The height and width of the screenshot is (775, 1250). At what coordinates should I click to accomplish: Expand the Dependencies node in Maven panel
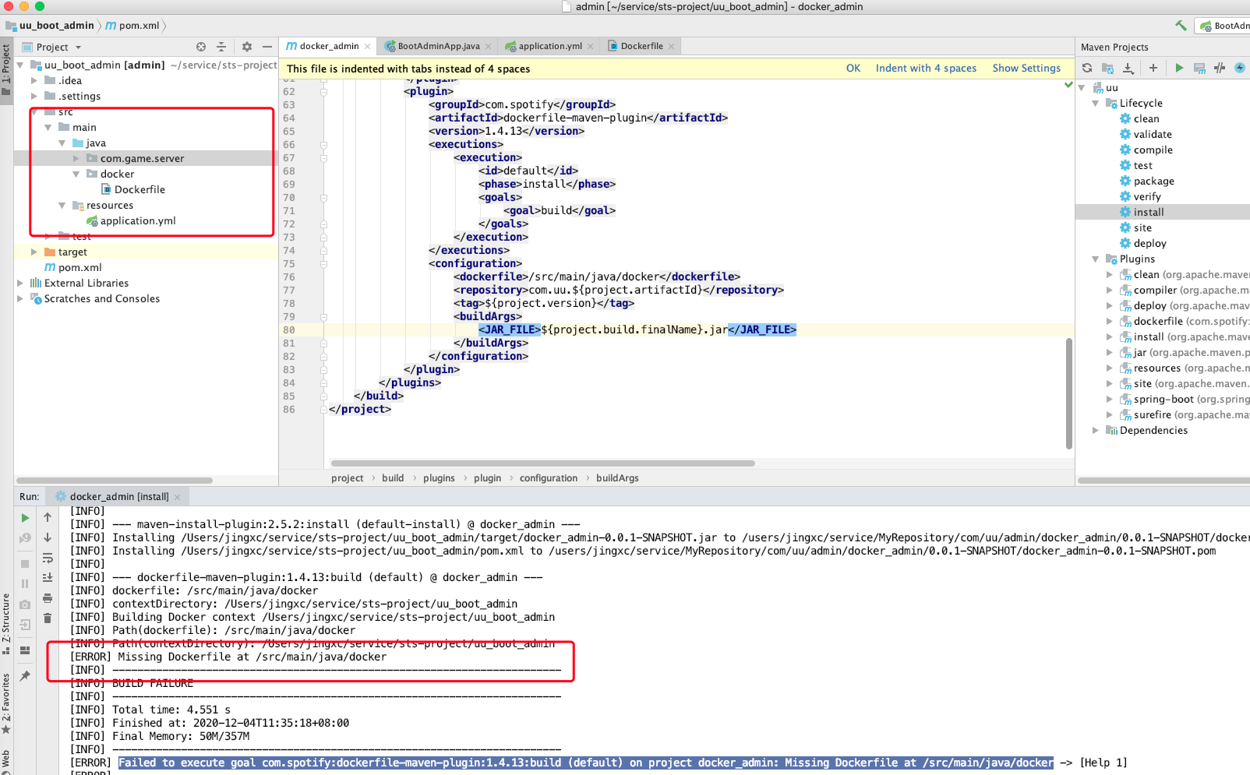point(1096,430)
